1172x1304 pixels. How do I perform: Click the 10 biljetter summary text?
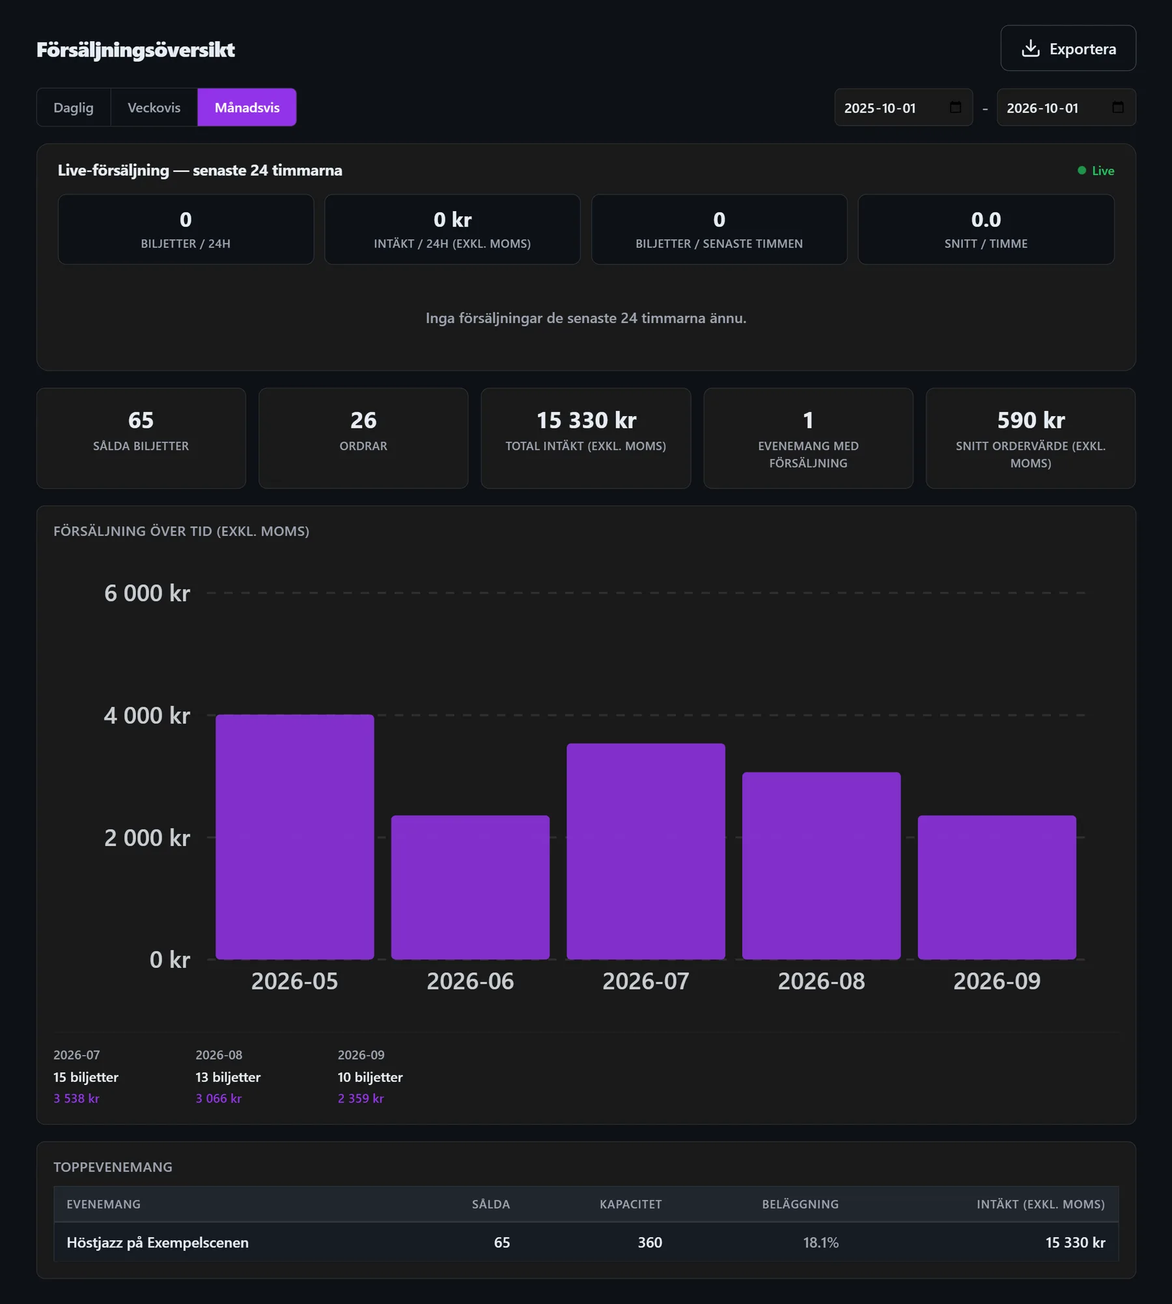point(370,1077)
